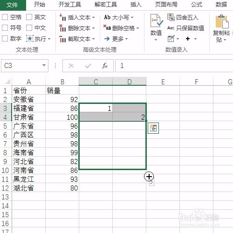
Task: Click the formula bar cancel X icon
Action: 71,66
